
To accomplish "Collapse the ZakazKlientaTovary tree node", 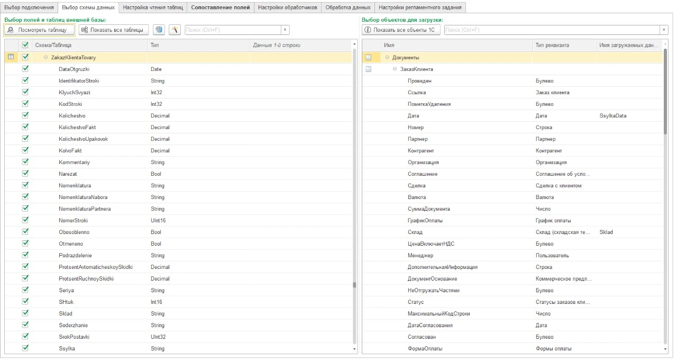I will point(46,57).
